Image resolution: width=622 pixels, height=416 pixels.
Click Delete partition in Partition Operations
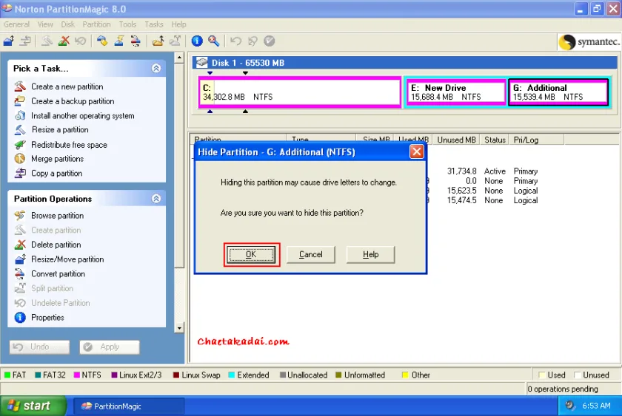56,245
